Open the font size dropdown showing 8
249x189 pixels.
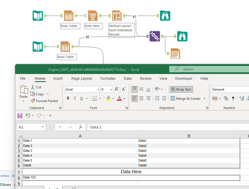110,89
